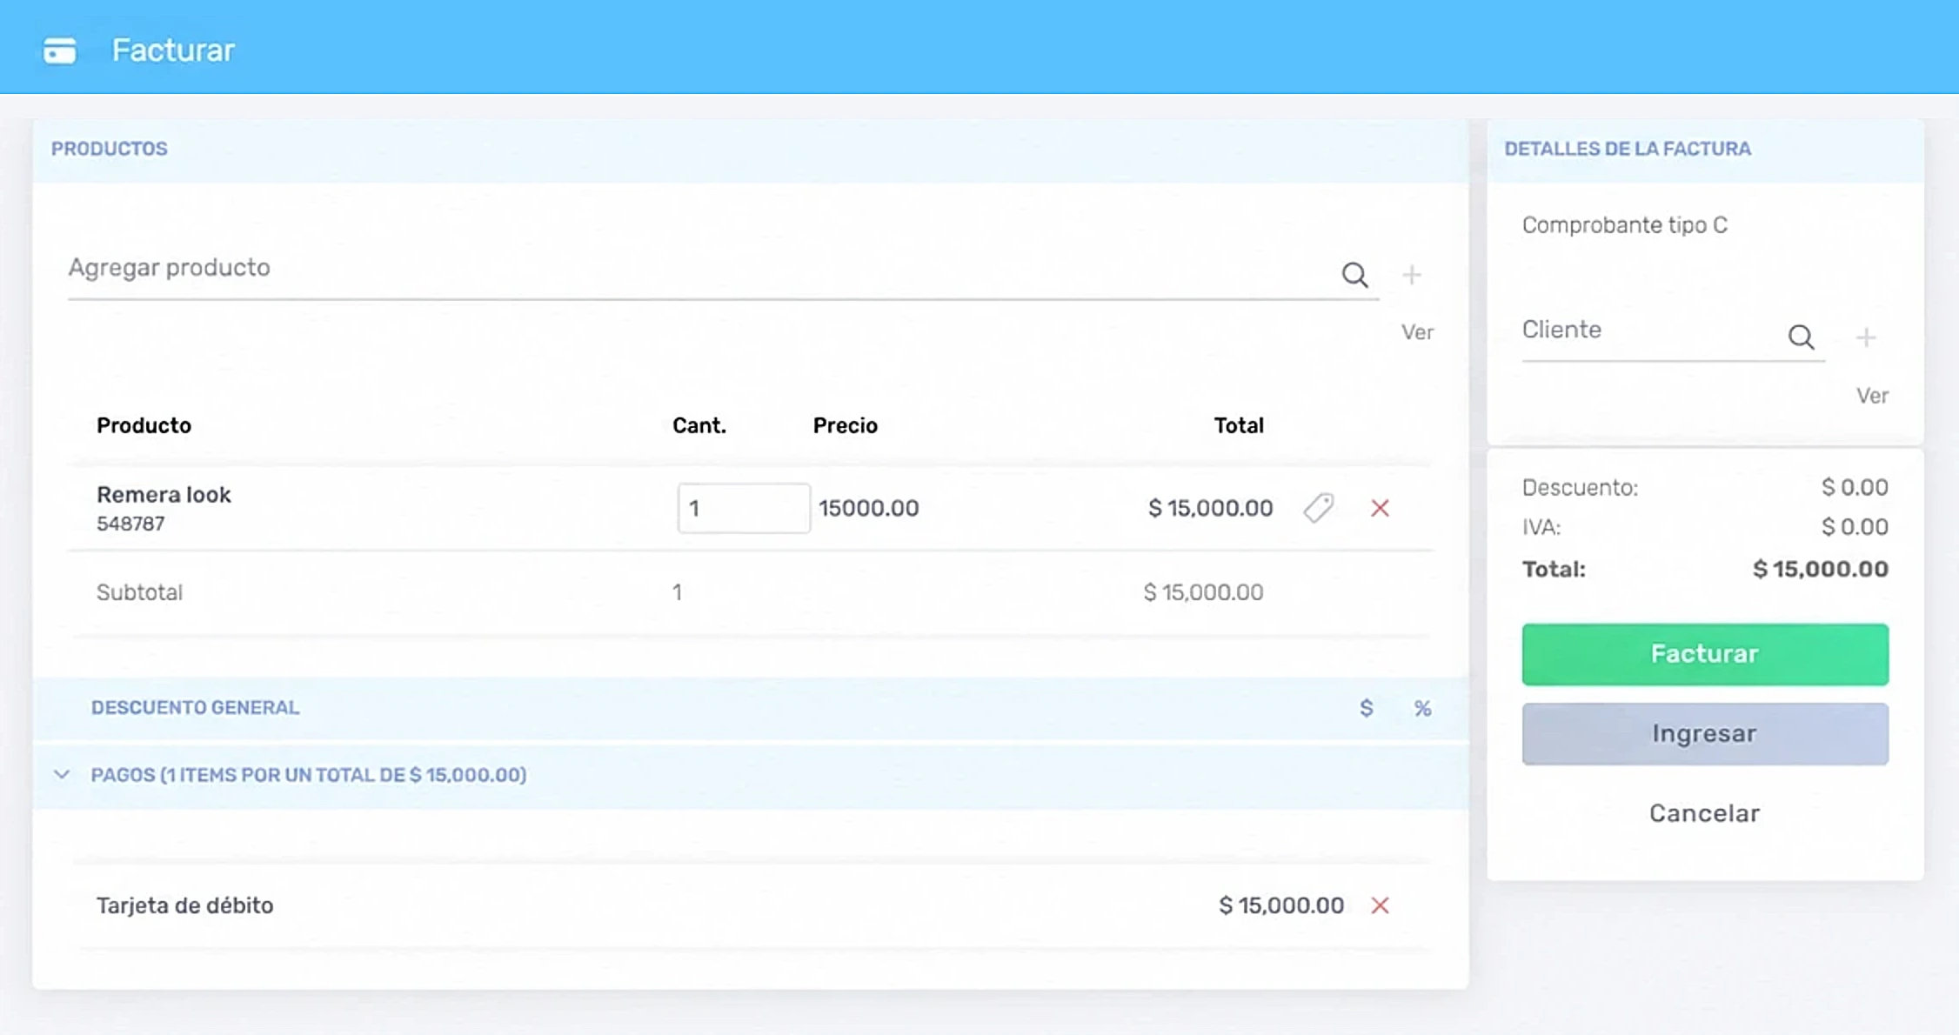Click Ver under the Cliente field
The width and height of the screenshot is (1959, 1035).
(1872, 396)
